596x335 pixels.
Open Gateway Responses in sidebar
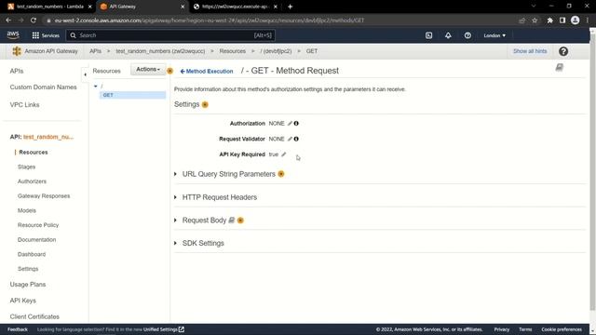pos(44,196)
